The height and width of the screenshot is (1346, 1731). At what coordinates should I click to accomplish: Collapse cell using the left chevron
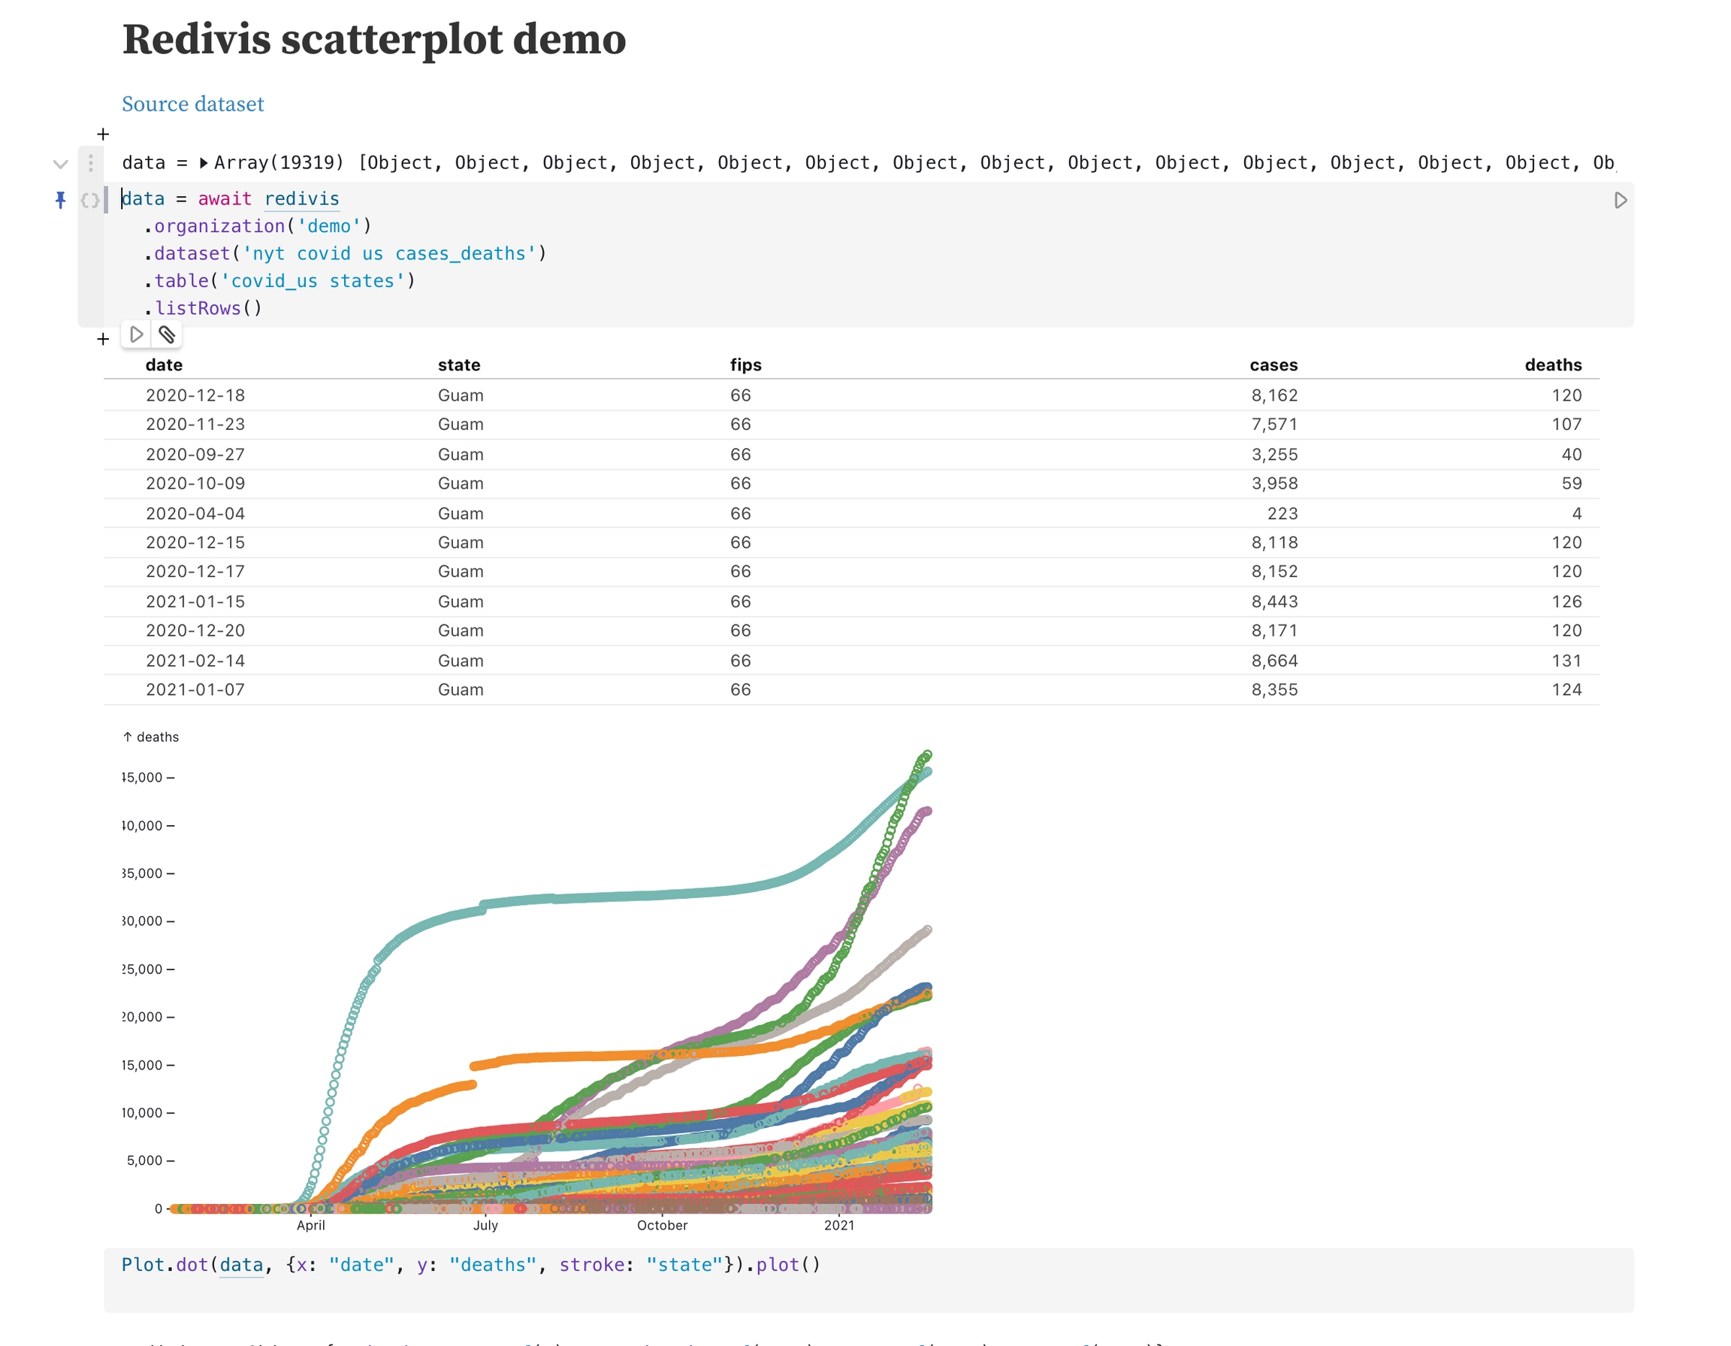[x=60, y=164]
